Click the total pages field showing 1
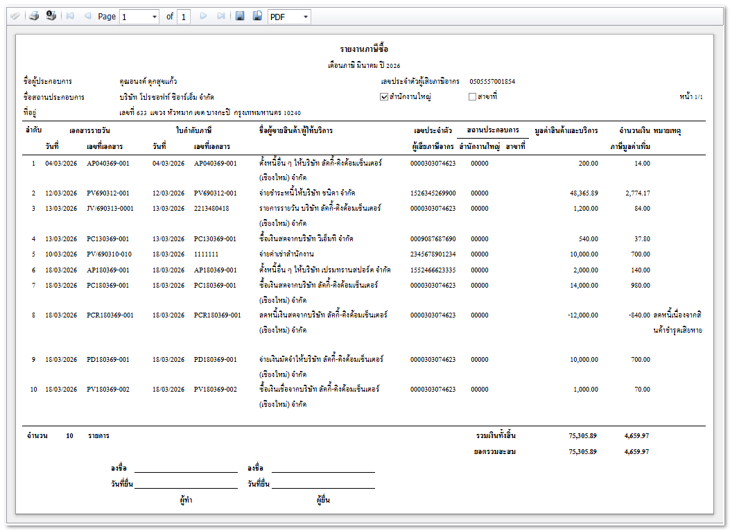Screen dimensions: 730x531 point(183,17)
